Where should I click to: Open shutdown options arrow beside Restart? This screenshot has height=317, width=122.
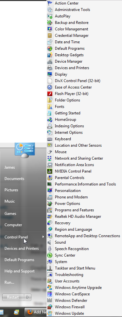(27, 297)
